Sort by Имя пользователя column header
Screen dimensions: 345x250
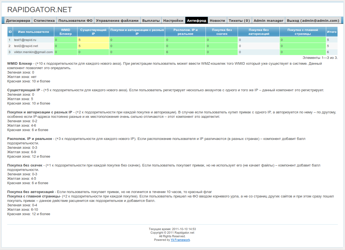click(33, 32)
